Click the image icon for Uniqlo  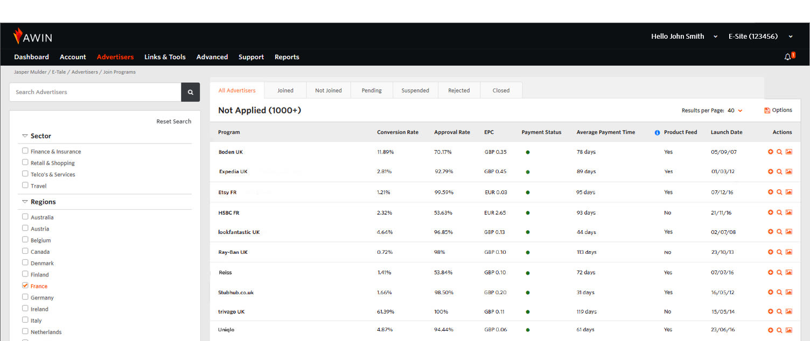[x=789, y=330]
